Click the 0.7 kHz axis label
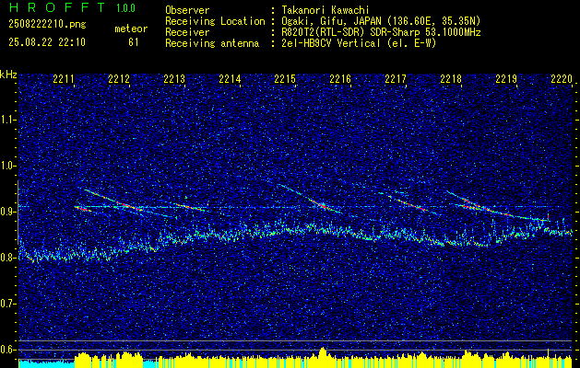 (x=8, y=304)
